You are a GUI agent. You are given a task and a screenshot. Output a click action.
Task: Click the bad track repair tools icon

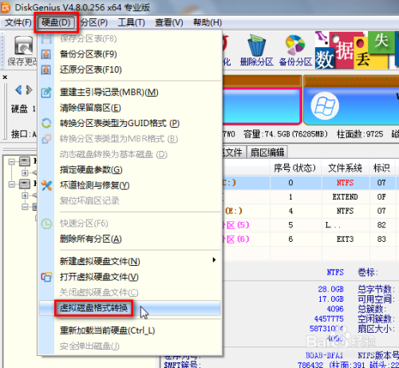(x=46, y=185)
